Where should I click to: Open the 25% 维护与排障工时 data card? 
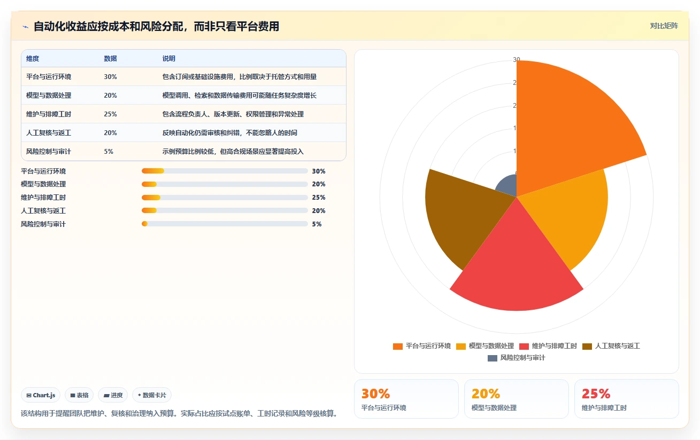click(626, 399)
